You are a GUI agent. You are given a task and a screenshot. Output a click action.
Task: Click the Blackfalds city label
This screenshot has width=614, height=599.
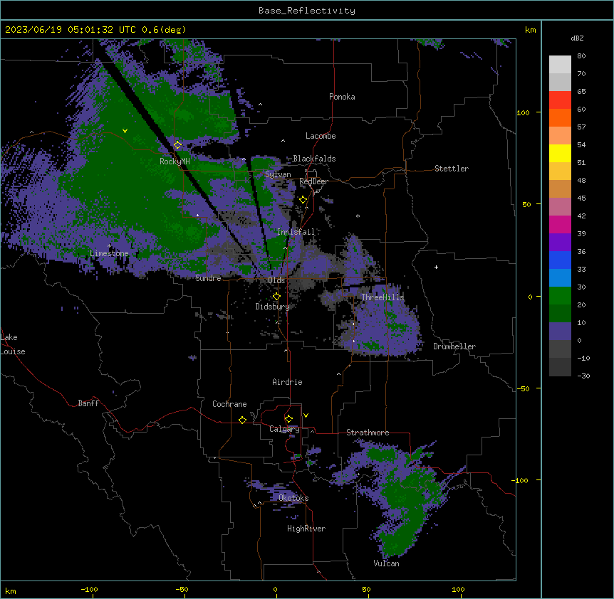coord(314,159)
